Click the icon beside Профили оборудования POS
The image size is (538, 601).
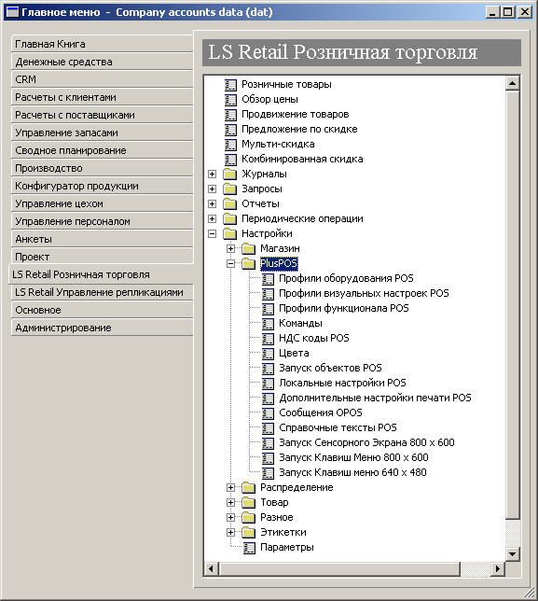tap(268, 279)
